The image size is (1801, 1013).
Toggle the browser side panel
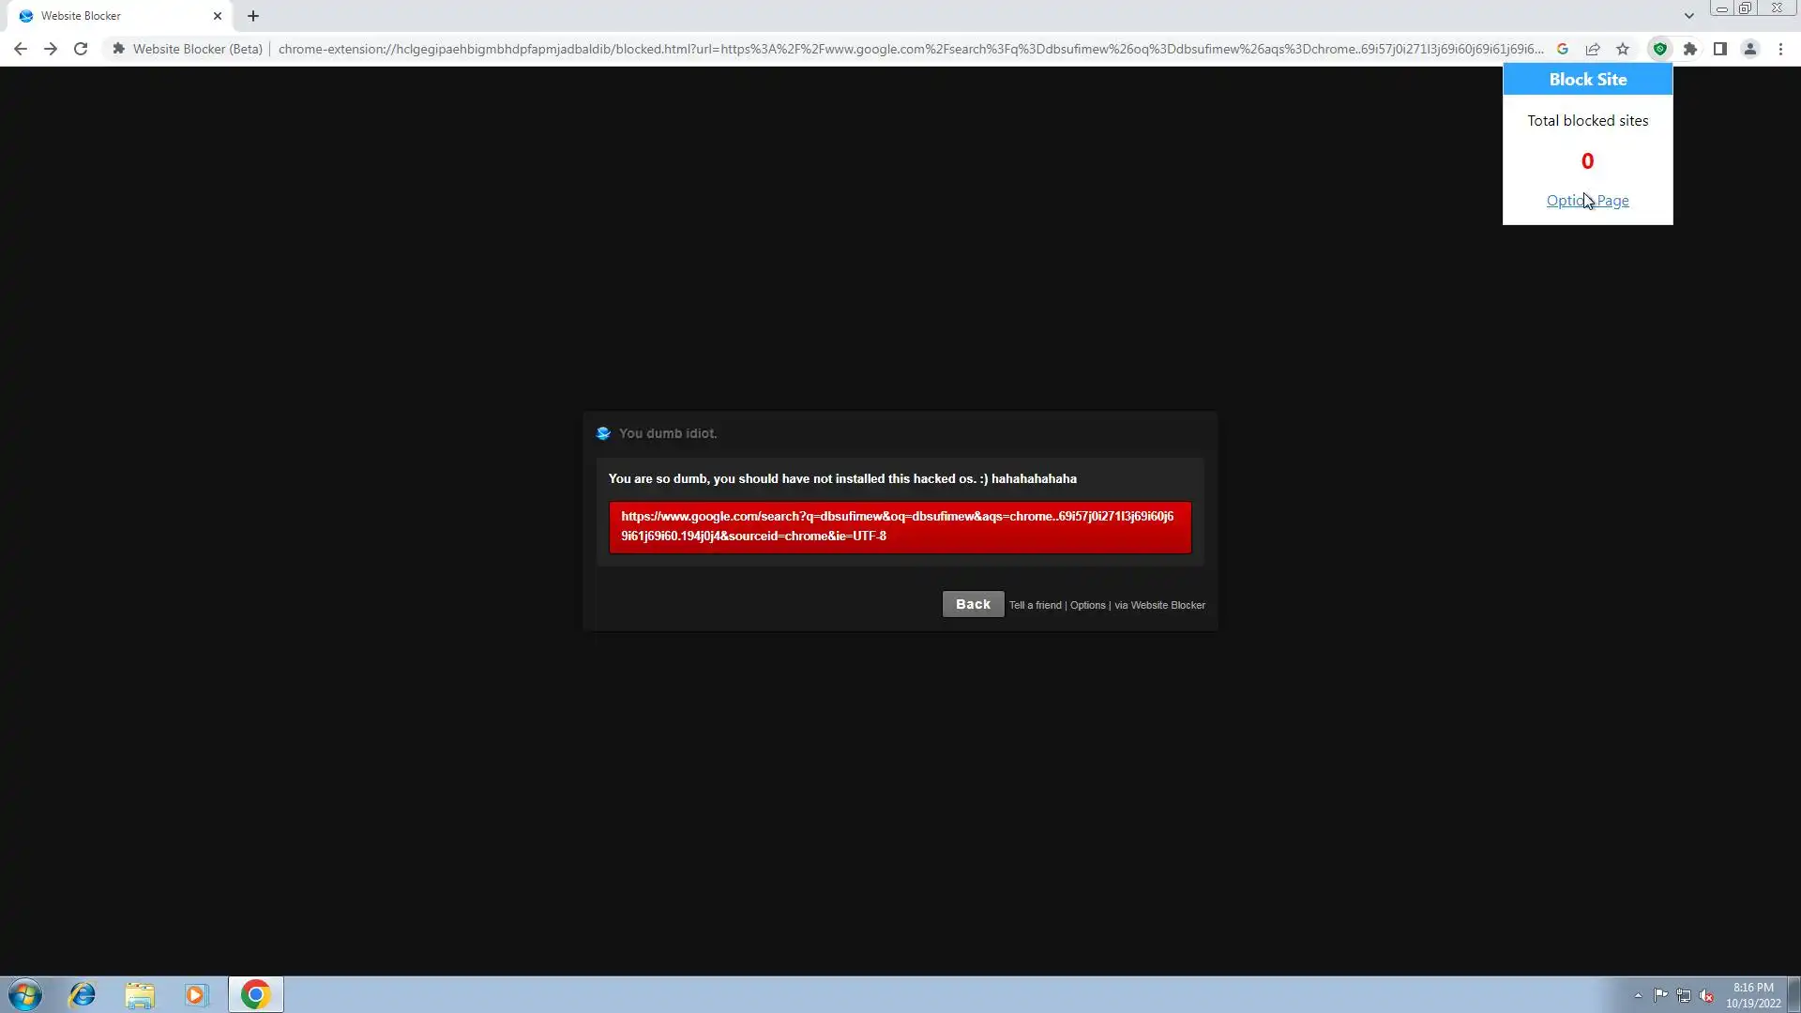click(1720, 49)
